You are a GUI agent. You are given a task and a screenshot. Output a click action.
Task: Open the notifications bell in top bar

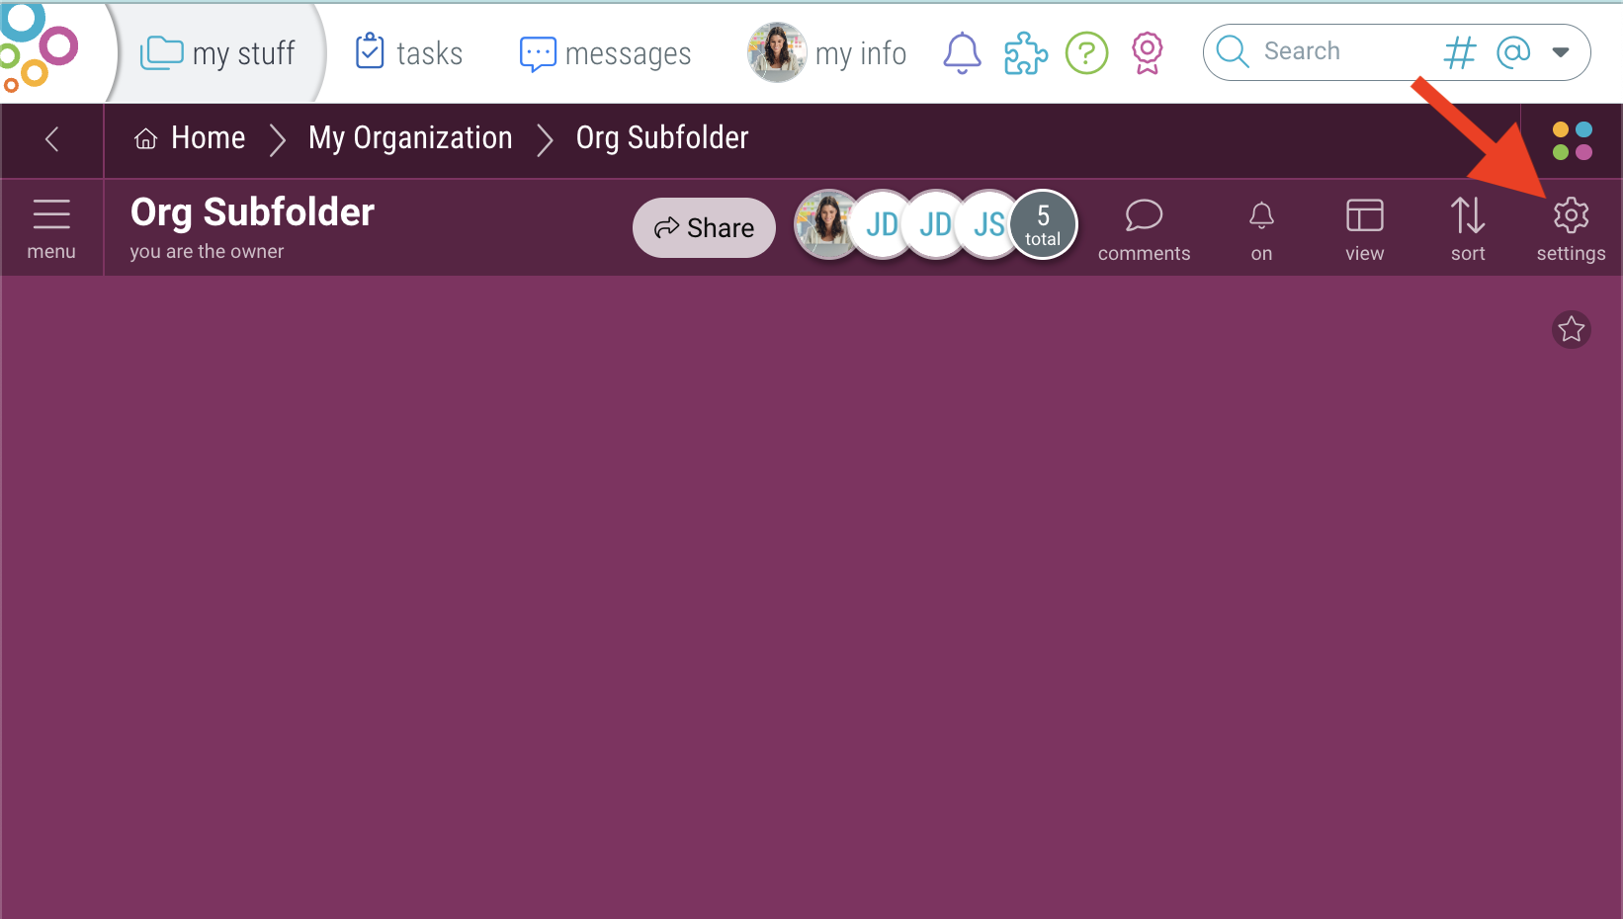(962, 53)
